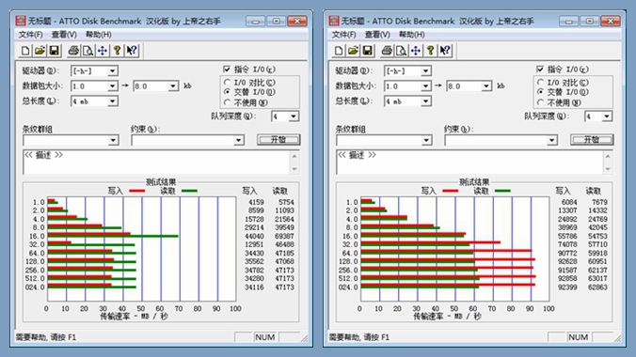Screen dimensions: 636x357
Task: Click the four-arrow move icon in right window
Action: (415, 51)
